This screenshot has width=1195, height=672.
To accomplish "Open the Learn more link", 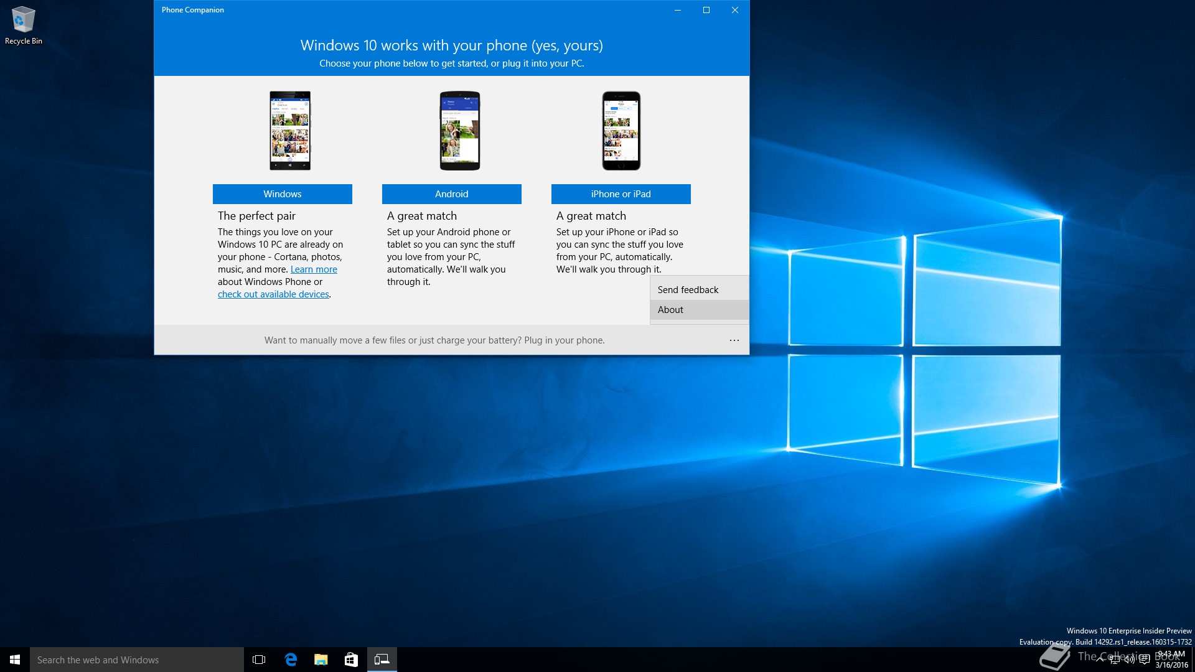I will point(314,269).
